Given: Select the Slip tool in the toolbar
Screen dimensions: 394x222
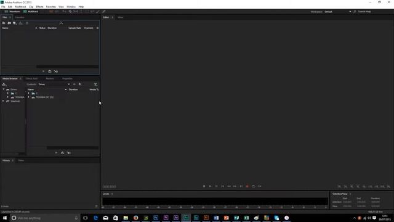Looking at the screenshot, I should (76, 12).
